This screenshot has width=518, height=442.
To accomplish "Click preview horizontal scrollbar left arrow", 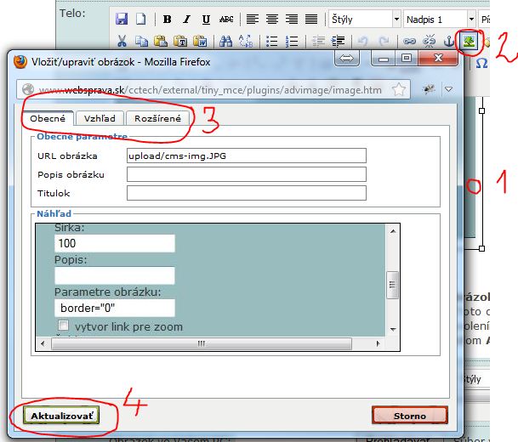I will 43,343.
